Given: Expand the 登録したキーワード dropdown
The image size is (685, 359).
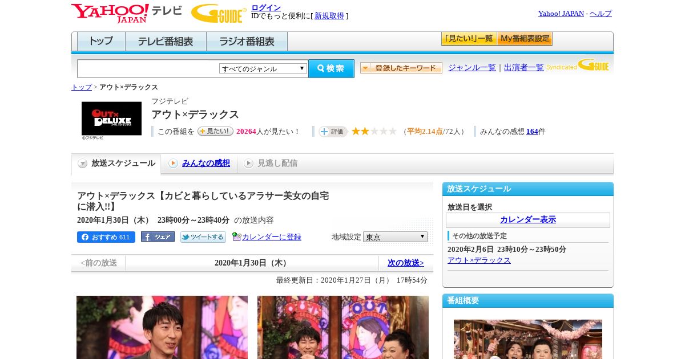Looking at the screenshot, I should pos(401,68).
